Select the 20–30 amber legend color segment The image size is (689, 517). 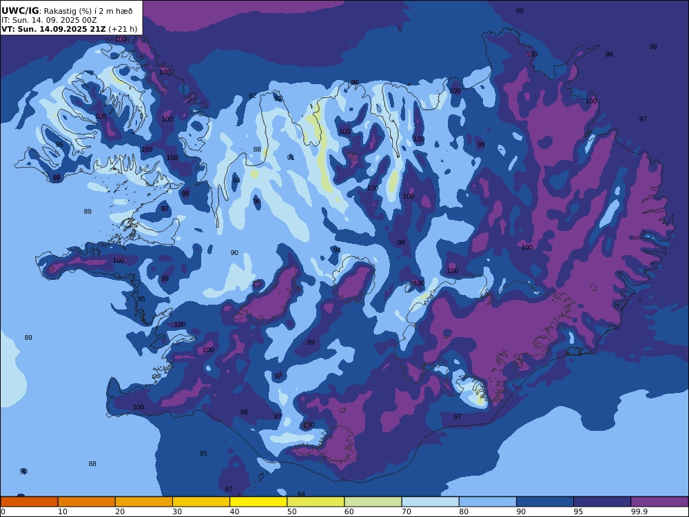pyautogui.click(x=144, y=502)
